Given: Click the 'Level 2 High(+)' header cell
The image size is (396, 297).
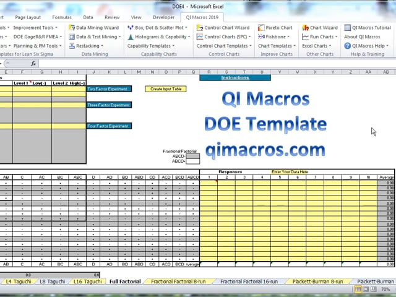Looking at the screenshot, I should [69, 83].
